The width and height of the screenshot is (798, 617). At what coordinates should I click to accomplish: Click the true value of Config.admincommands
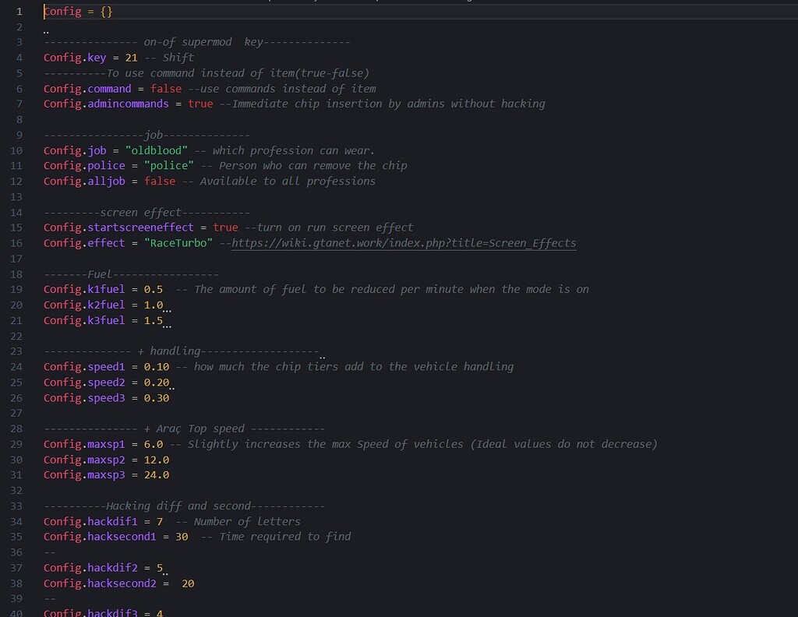200,104
